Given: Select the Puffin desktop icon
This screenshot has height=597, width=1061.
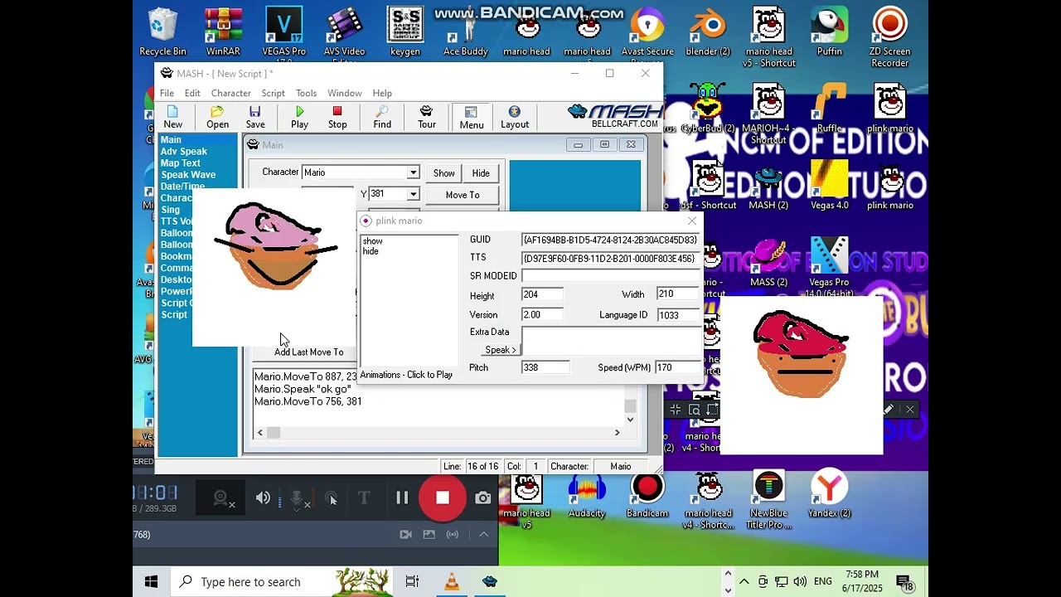Looking at the screenshot, I should [x=829, y=32].
